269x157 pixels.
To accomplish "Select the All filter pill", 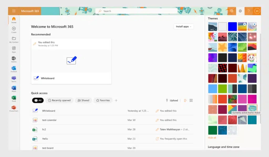I will pos(38,100).
